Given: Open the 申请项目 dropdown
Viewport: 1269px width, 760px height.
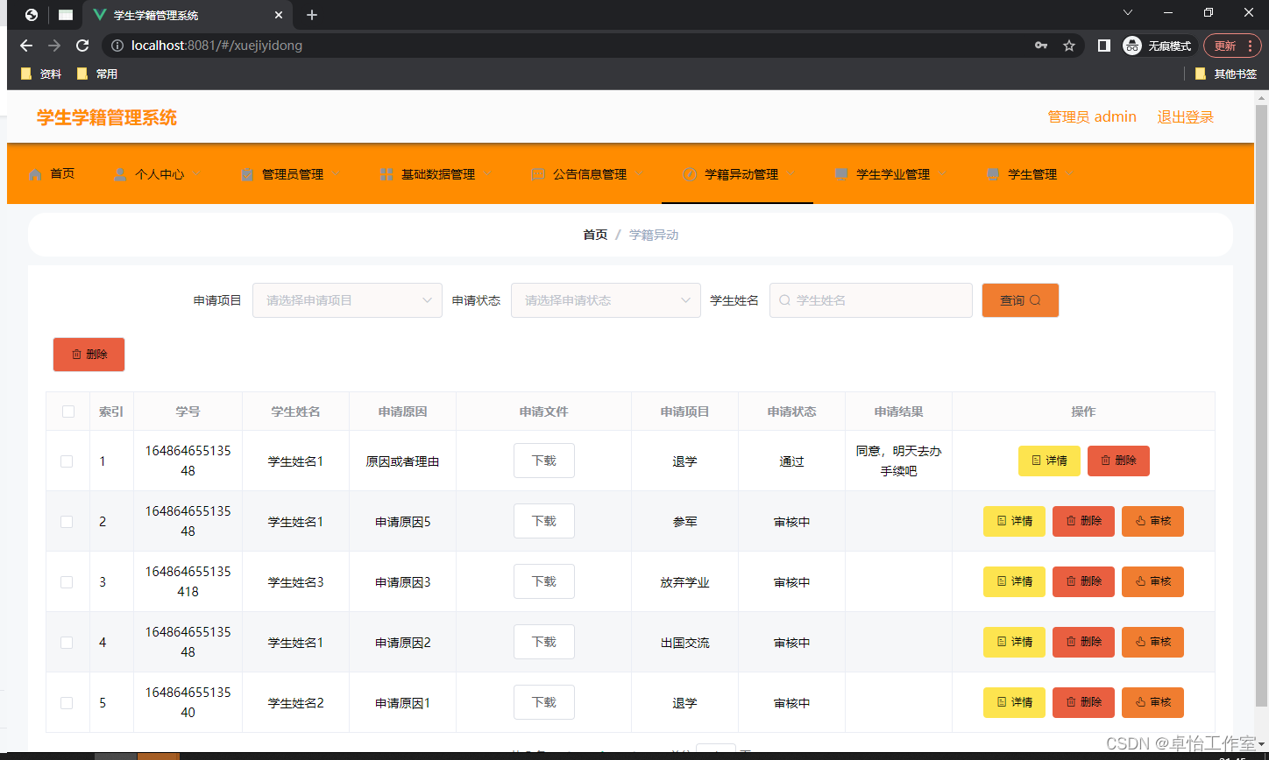Looking at the screenshot, I should [347, 300].
